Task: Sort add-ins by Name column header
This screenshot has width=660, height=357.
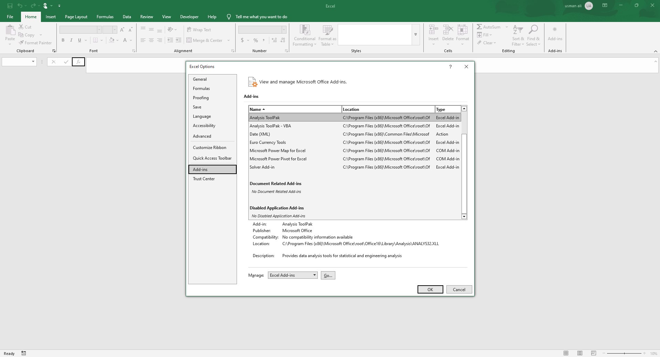Action: point(295,109)
